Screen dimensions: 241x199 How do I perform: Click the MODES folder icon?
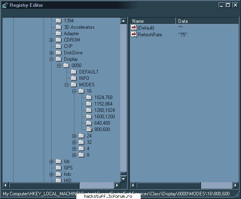[74, 85]
